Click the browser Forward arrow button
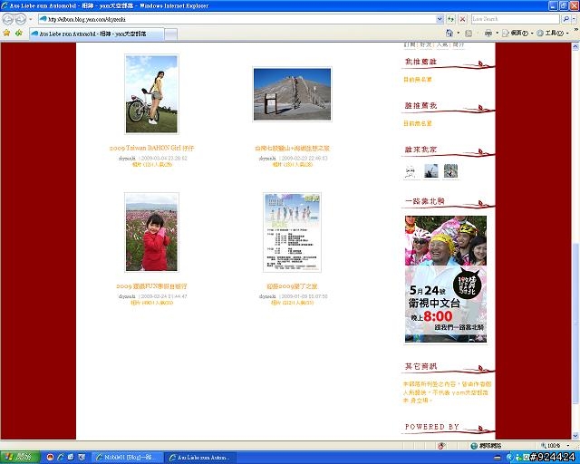 click(21, 19)
